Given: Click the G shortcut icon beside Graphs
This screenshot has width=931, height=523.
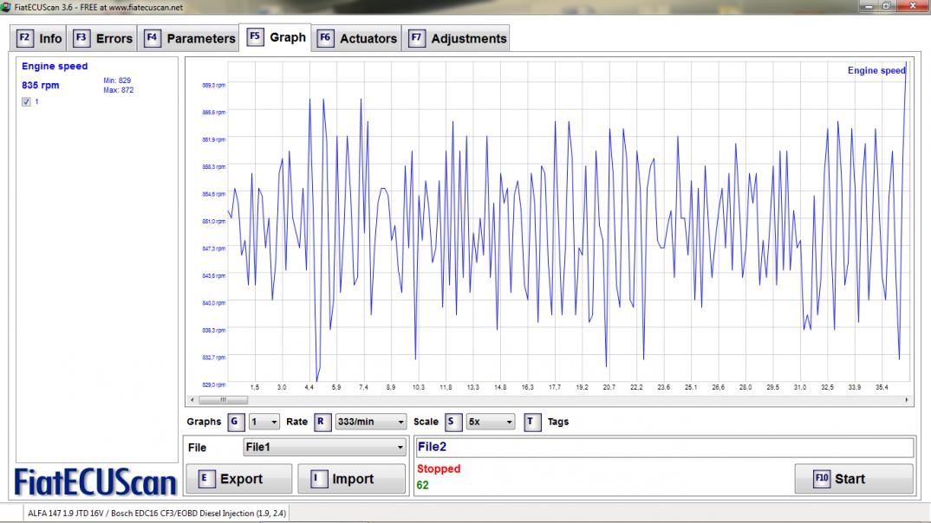Looking at the screenshot, I should (x=235, y=422).
